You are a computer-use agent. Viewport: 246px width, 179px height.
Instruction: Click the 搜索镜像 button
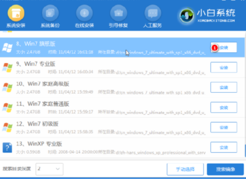pyautogui.click(x=225, y=169)
